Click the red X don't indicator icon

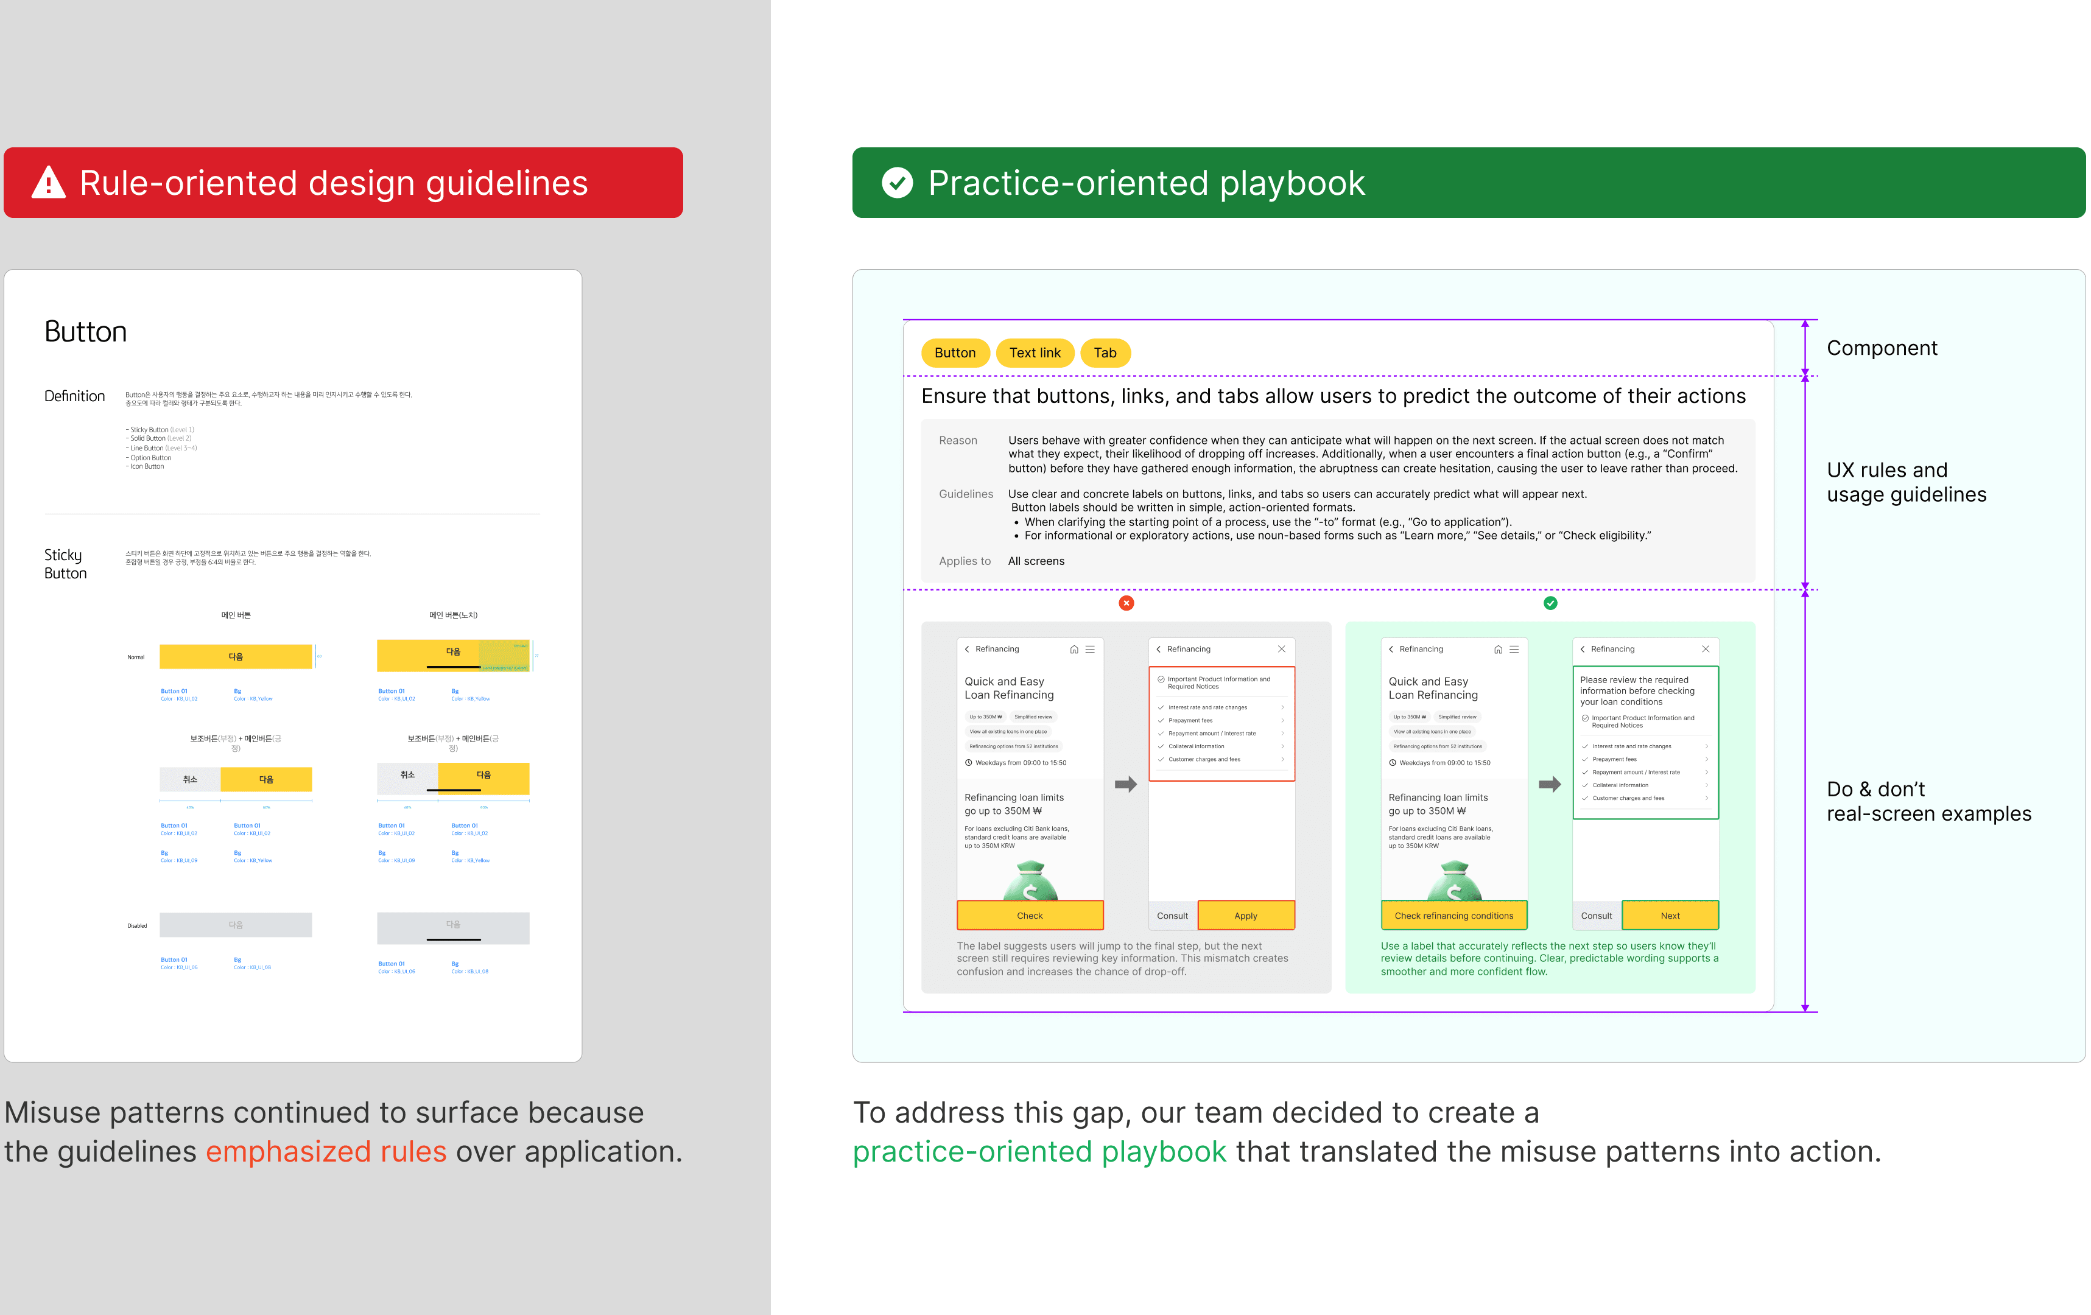point(1126,603)
